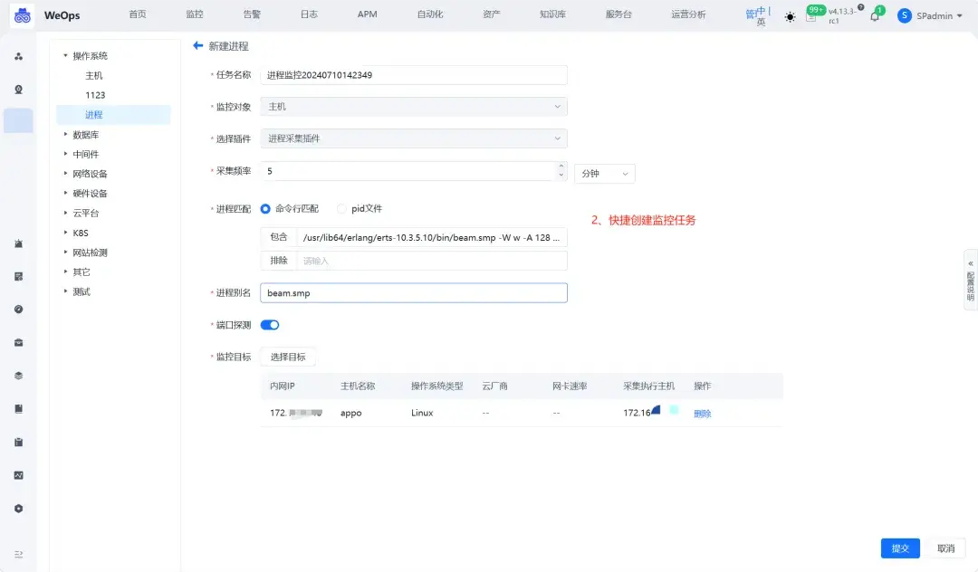978x572 pixels.
Task: Click 删除 link in appo row
Action: 703,413
